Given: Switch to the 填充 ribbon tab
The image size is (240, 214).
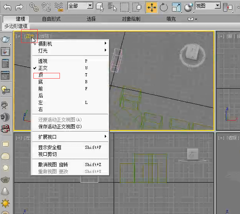Looking at the screenshot, I should pyautogui.click(x=171, y=19).
